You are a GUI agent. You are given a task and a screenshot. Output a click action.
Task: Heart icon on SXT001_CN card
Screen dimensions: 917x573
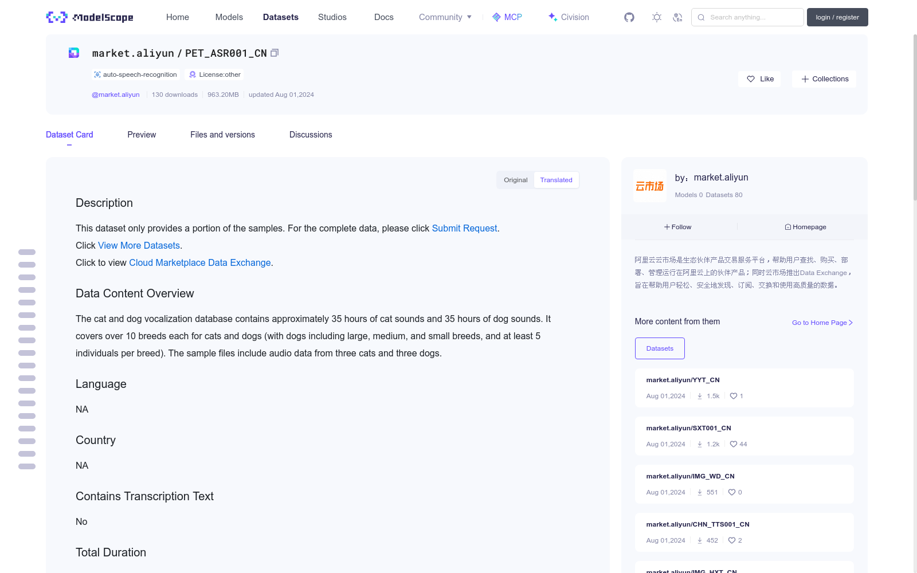pos(734,444)
